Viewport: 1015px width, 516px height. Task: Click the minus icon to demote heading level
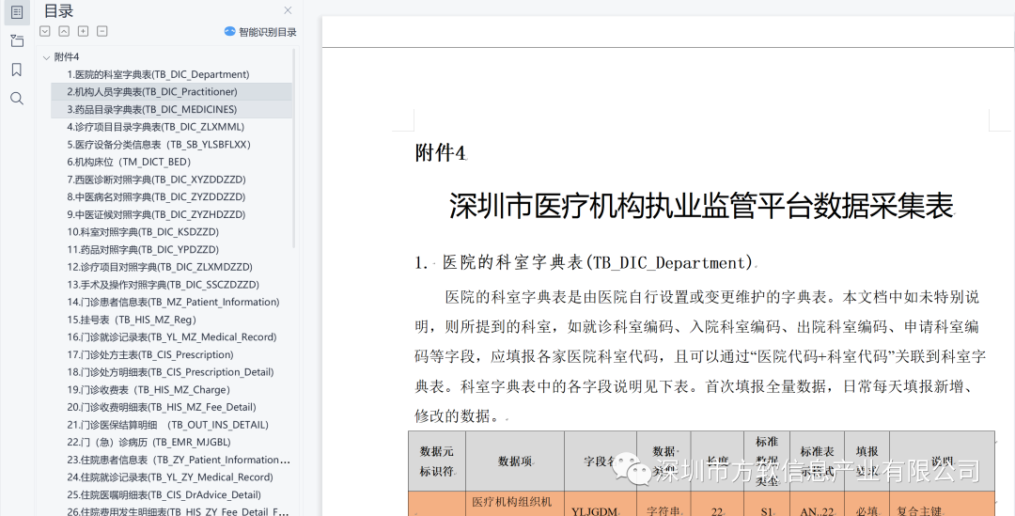102,31
